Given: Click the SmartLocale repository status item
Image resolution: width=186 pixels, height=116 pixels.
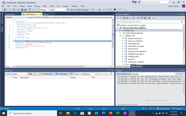Looking at the screenshot, I should coord(163,109).
